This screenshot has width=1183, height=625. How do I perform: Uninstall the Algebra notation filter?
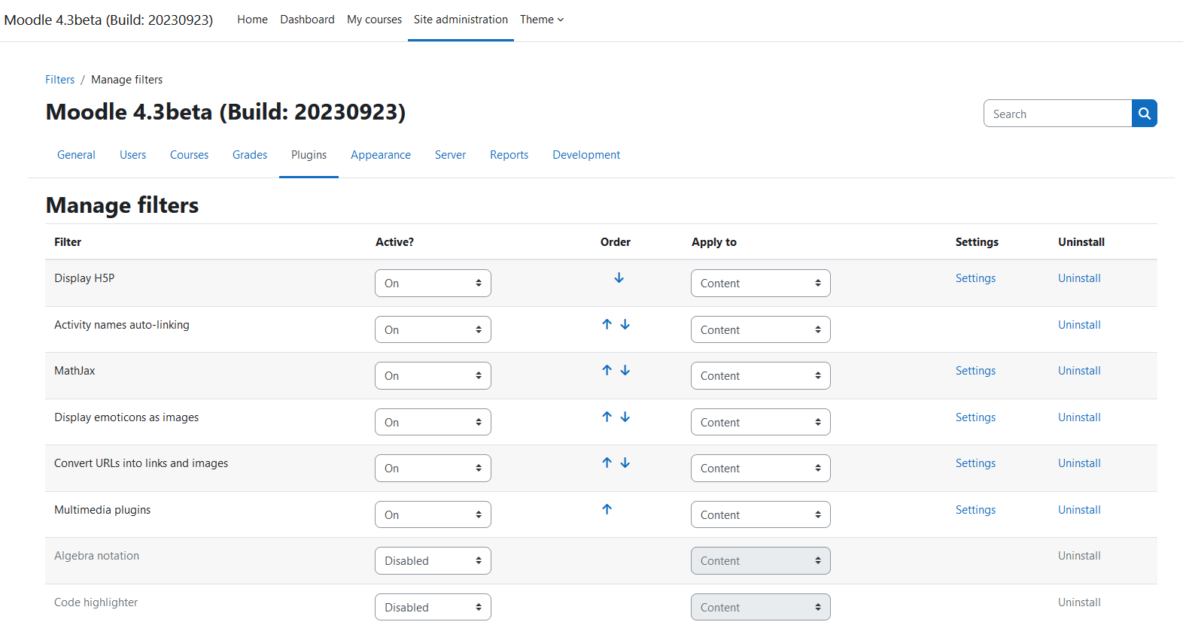pyautogui.click(x=1079, y=556)
